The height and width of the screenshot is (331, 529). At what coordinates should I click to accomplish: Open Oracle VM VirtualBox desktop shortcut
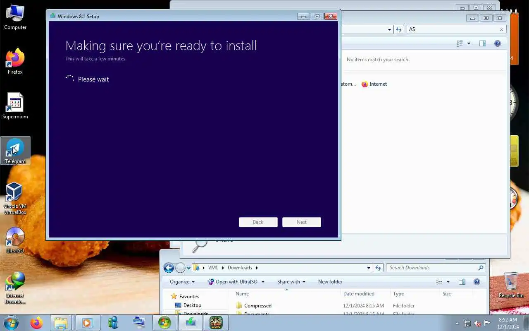(x=15, y=199)
